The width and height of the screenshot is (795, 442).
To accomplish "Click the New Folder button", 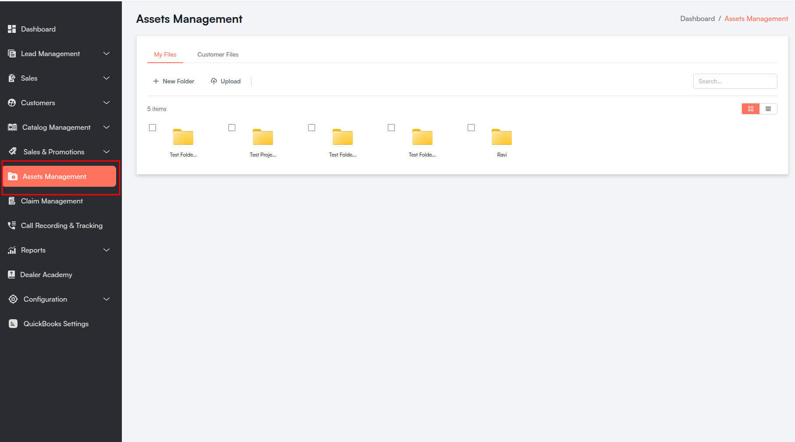I will coord(174,81).
